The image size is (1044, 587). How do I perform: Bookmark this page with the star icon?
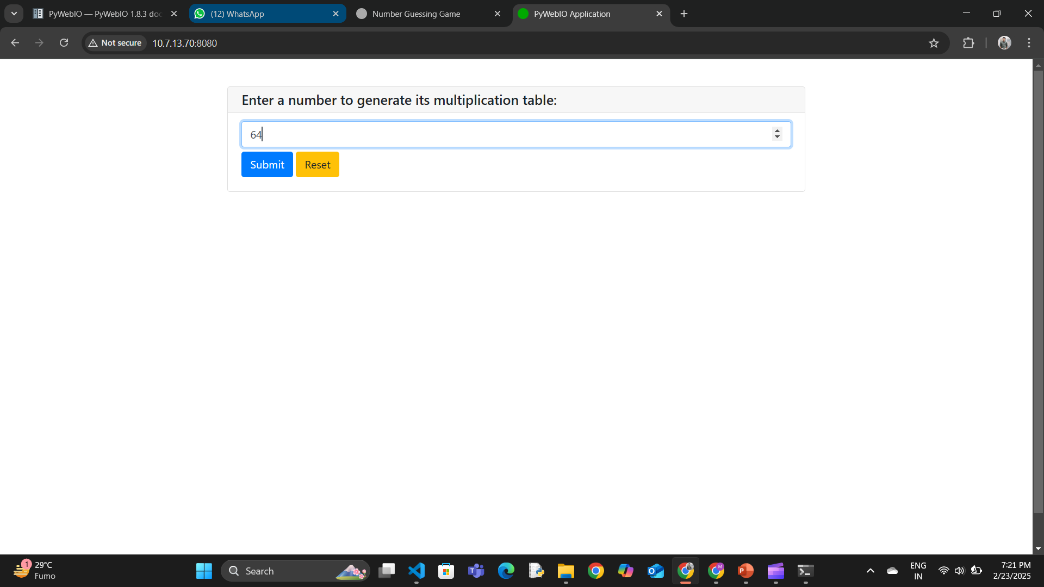pyautogui.click(x=934, y=43)
